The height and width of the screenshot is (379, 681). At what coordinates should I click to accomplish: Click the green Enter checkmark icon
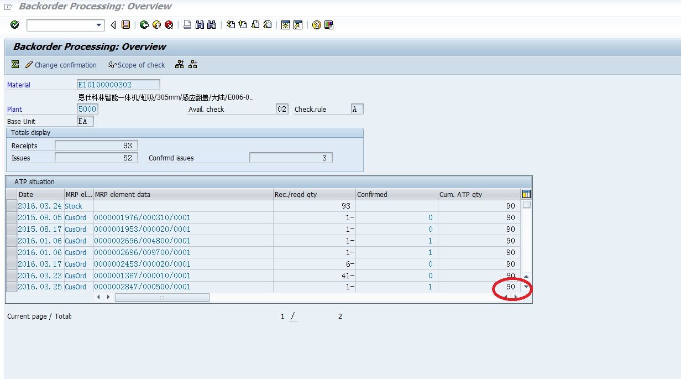coord(15,25)
